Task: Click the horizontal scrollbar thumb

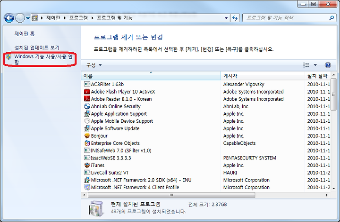Action: (171, 195)
